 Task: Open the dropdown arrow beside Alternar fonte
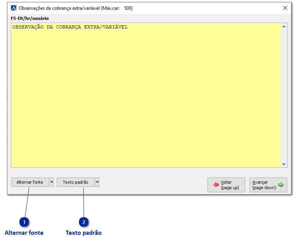tap(52, 182)
